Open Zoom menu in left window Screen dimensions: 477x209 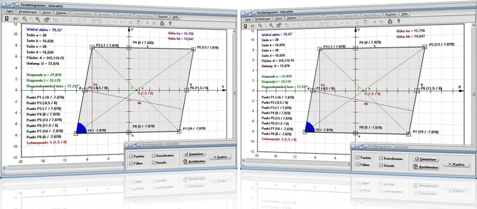(47, 12)
